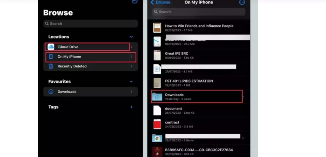Viewport: 326px width, 157px height.
Task: Open the red contract file thumbnail
Action: click(157, 124)
